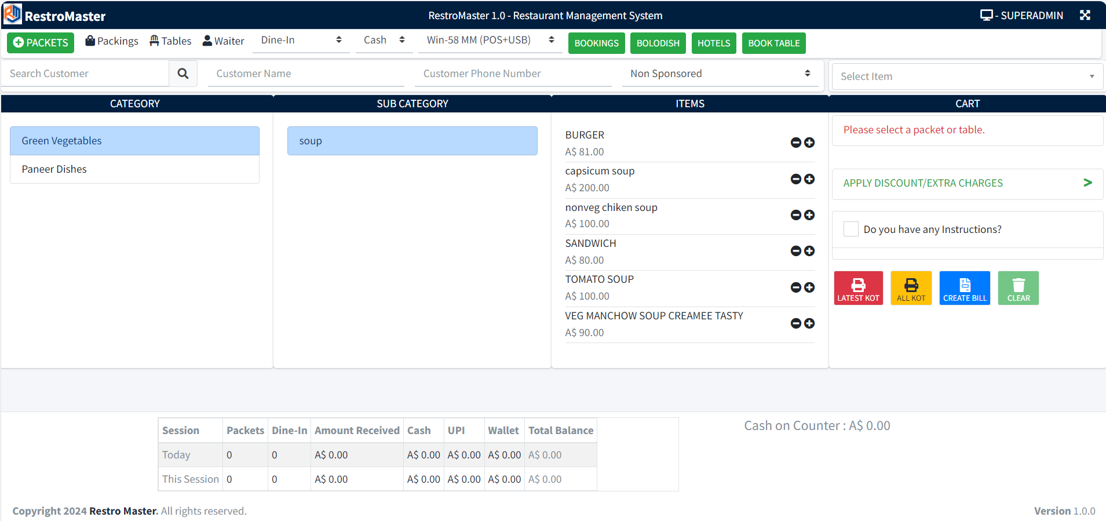
Task: Print the latest KOT
Action: pos(858,288)
